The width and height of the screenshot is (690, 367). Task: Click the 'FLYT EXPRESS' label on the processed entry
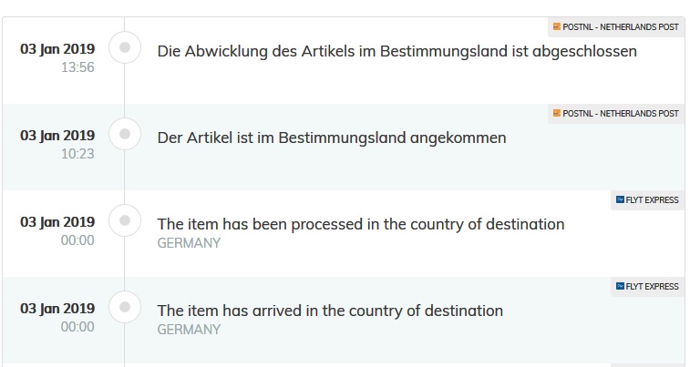pyautogui.click(x=653, y=199)
